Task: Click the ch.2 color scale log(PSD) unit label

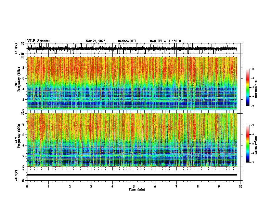Action: 256,145
